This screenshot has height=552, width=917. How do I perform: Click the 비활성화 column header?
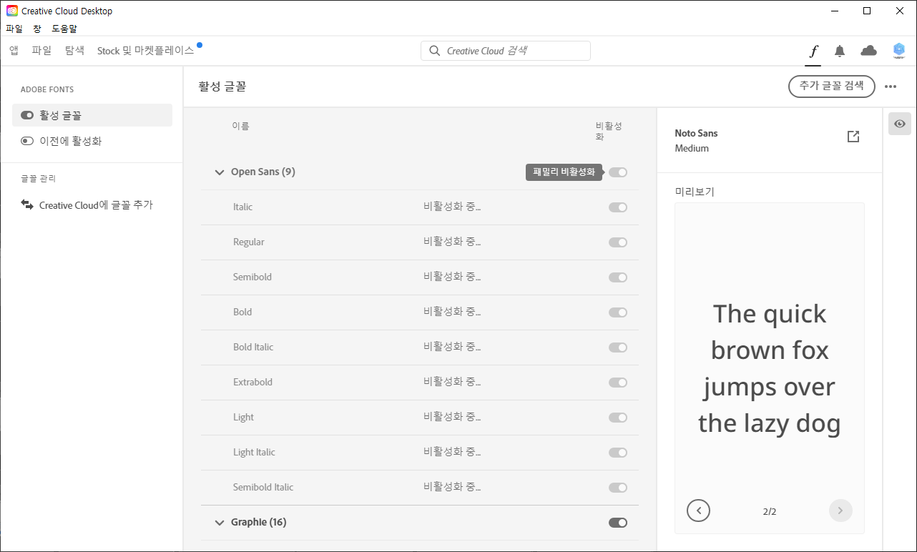[x=609, y=131]
